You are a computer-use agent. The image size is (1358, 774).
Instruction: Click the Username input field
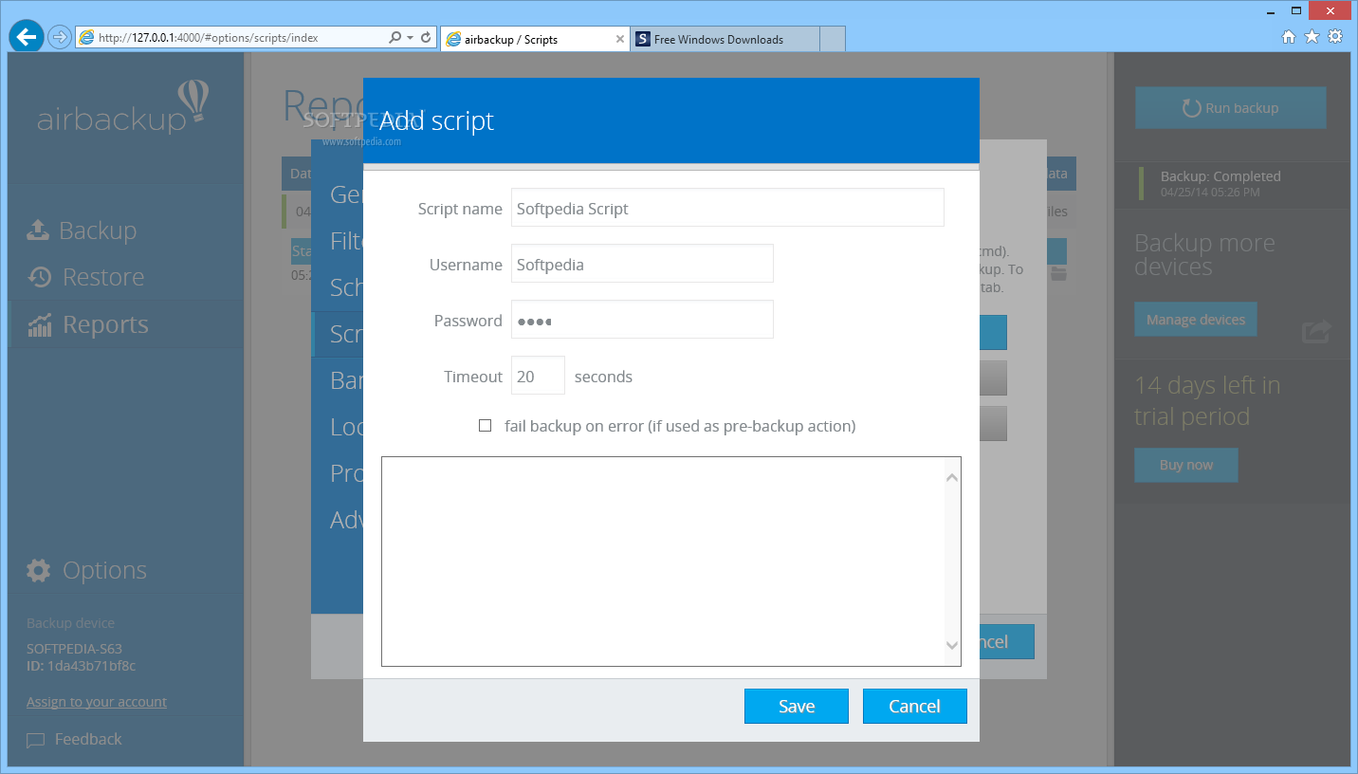(642, 264)
